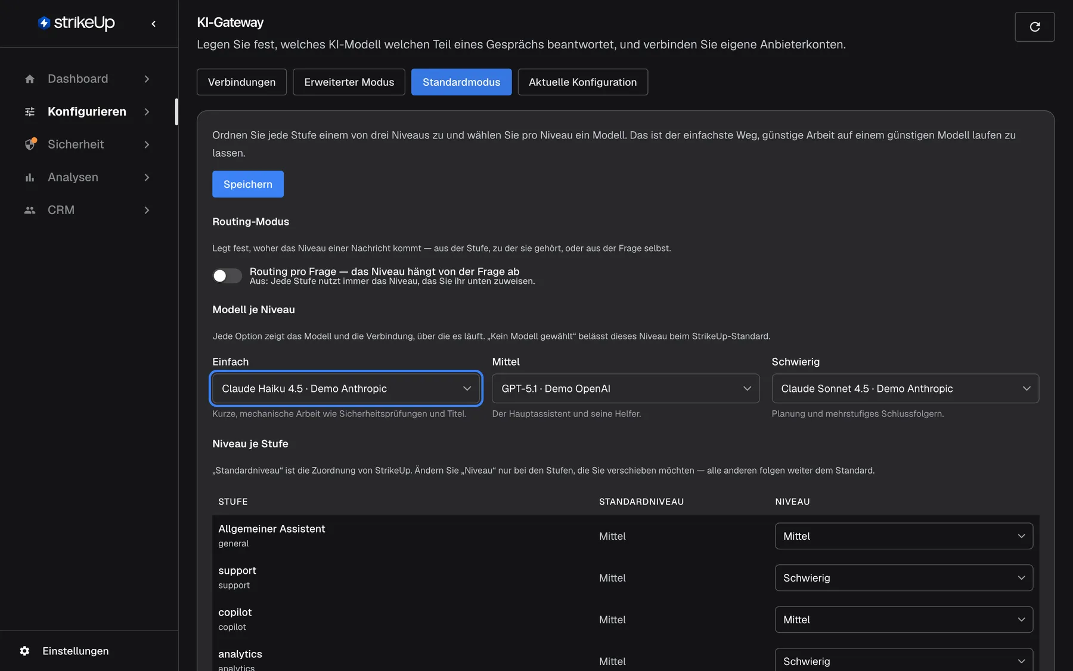The width and height of the screenshot is (1073, 671).
Task: Open the Mittel model dropdown
Action: point(625,388)
